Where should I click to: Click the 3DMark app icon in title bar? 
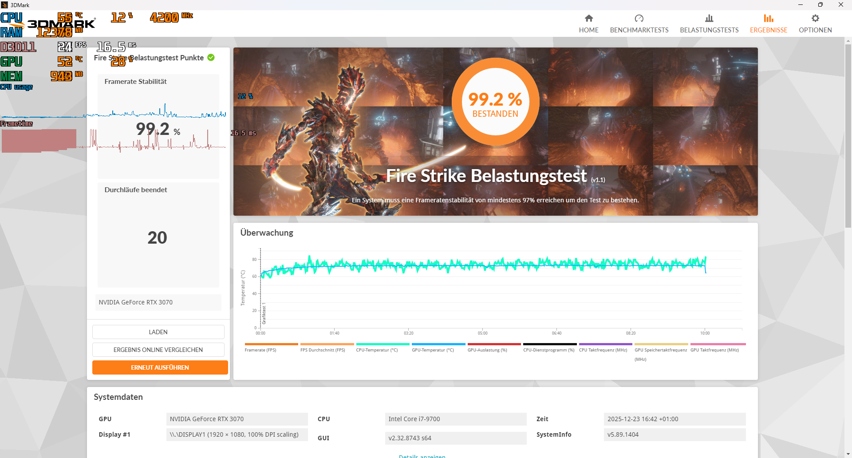click(5, 5)
